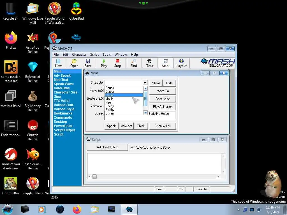Select Character Size in sidebar
Screen dimensions: 287x215
click(66, 92)
